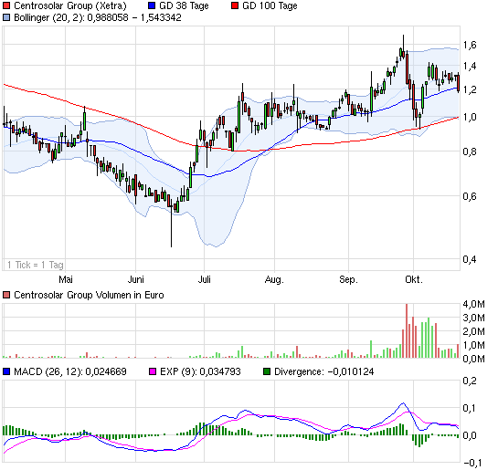498x470 pixels.
Task: Click the 1,2 price axis label
Action: 470,89
